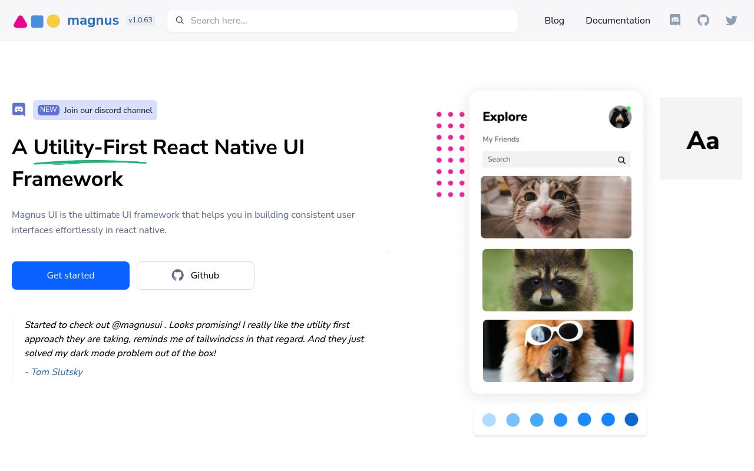Click the profile avatar in Explore card
Image resolution: width=754 pixels, height=471 pixels.
620,117
